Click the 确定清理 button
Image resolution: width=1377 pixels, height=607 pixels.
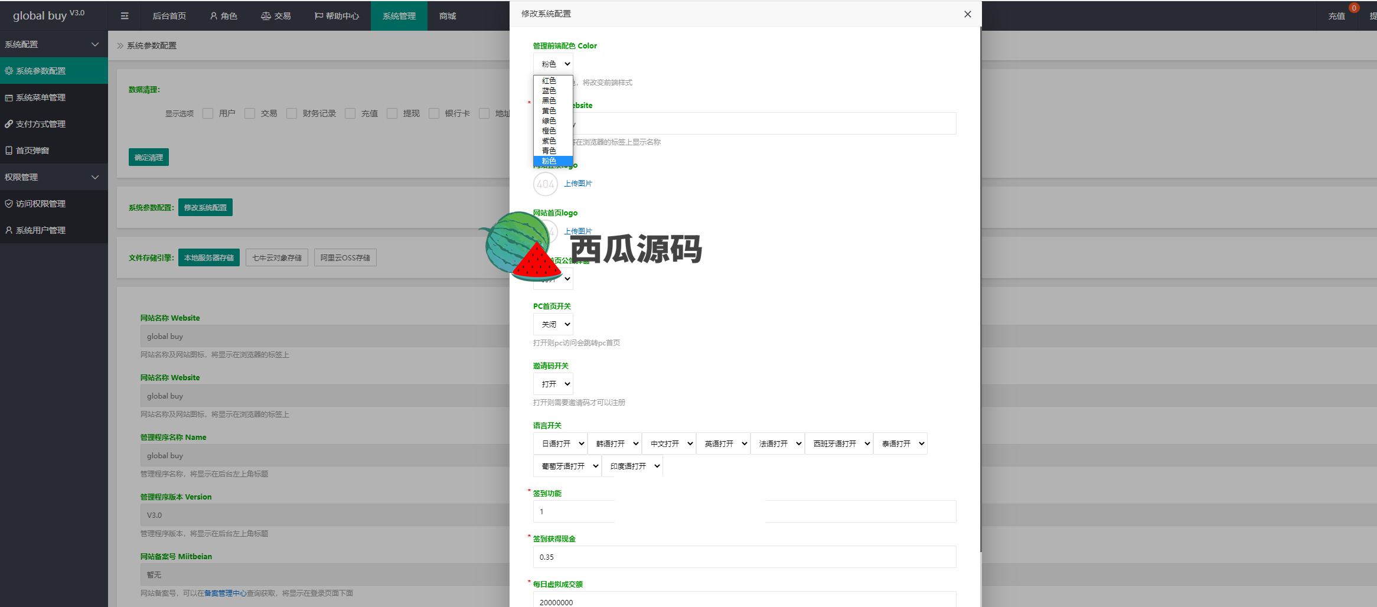pyautogui.click(x=149, y=157)
